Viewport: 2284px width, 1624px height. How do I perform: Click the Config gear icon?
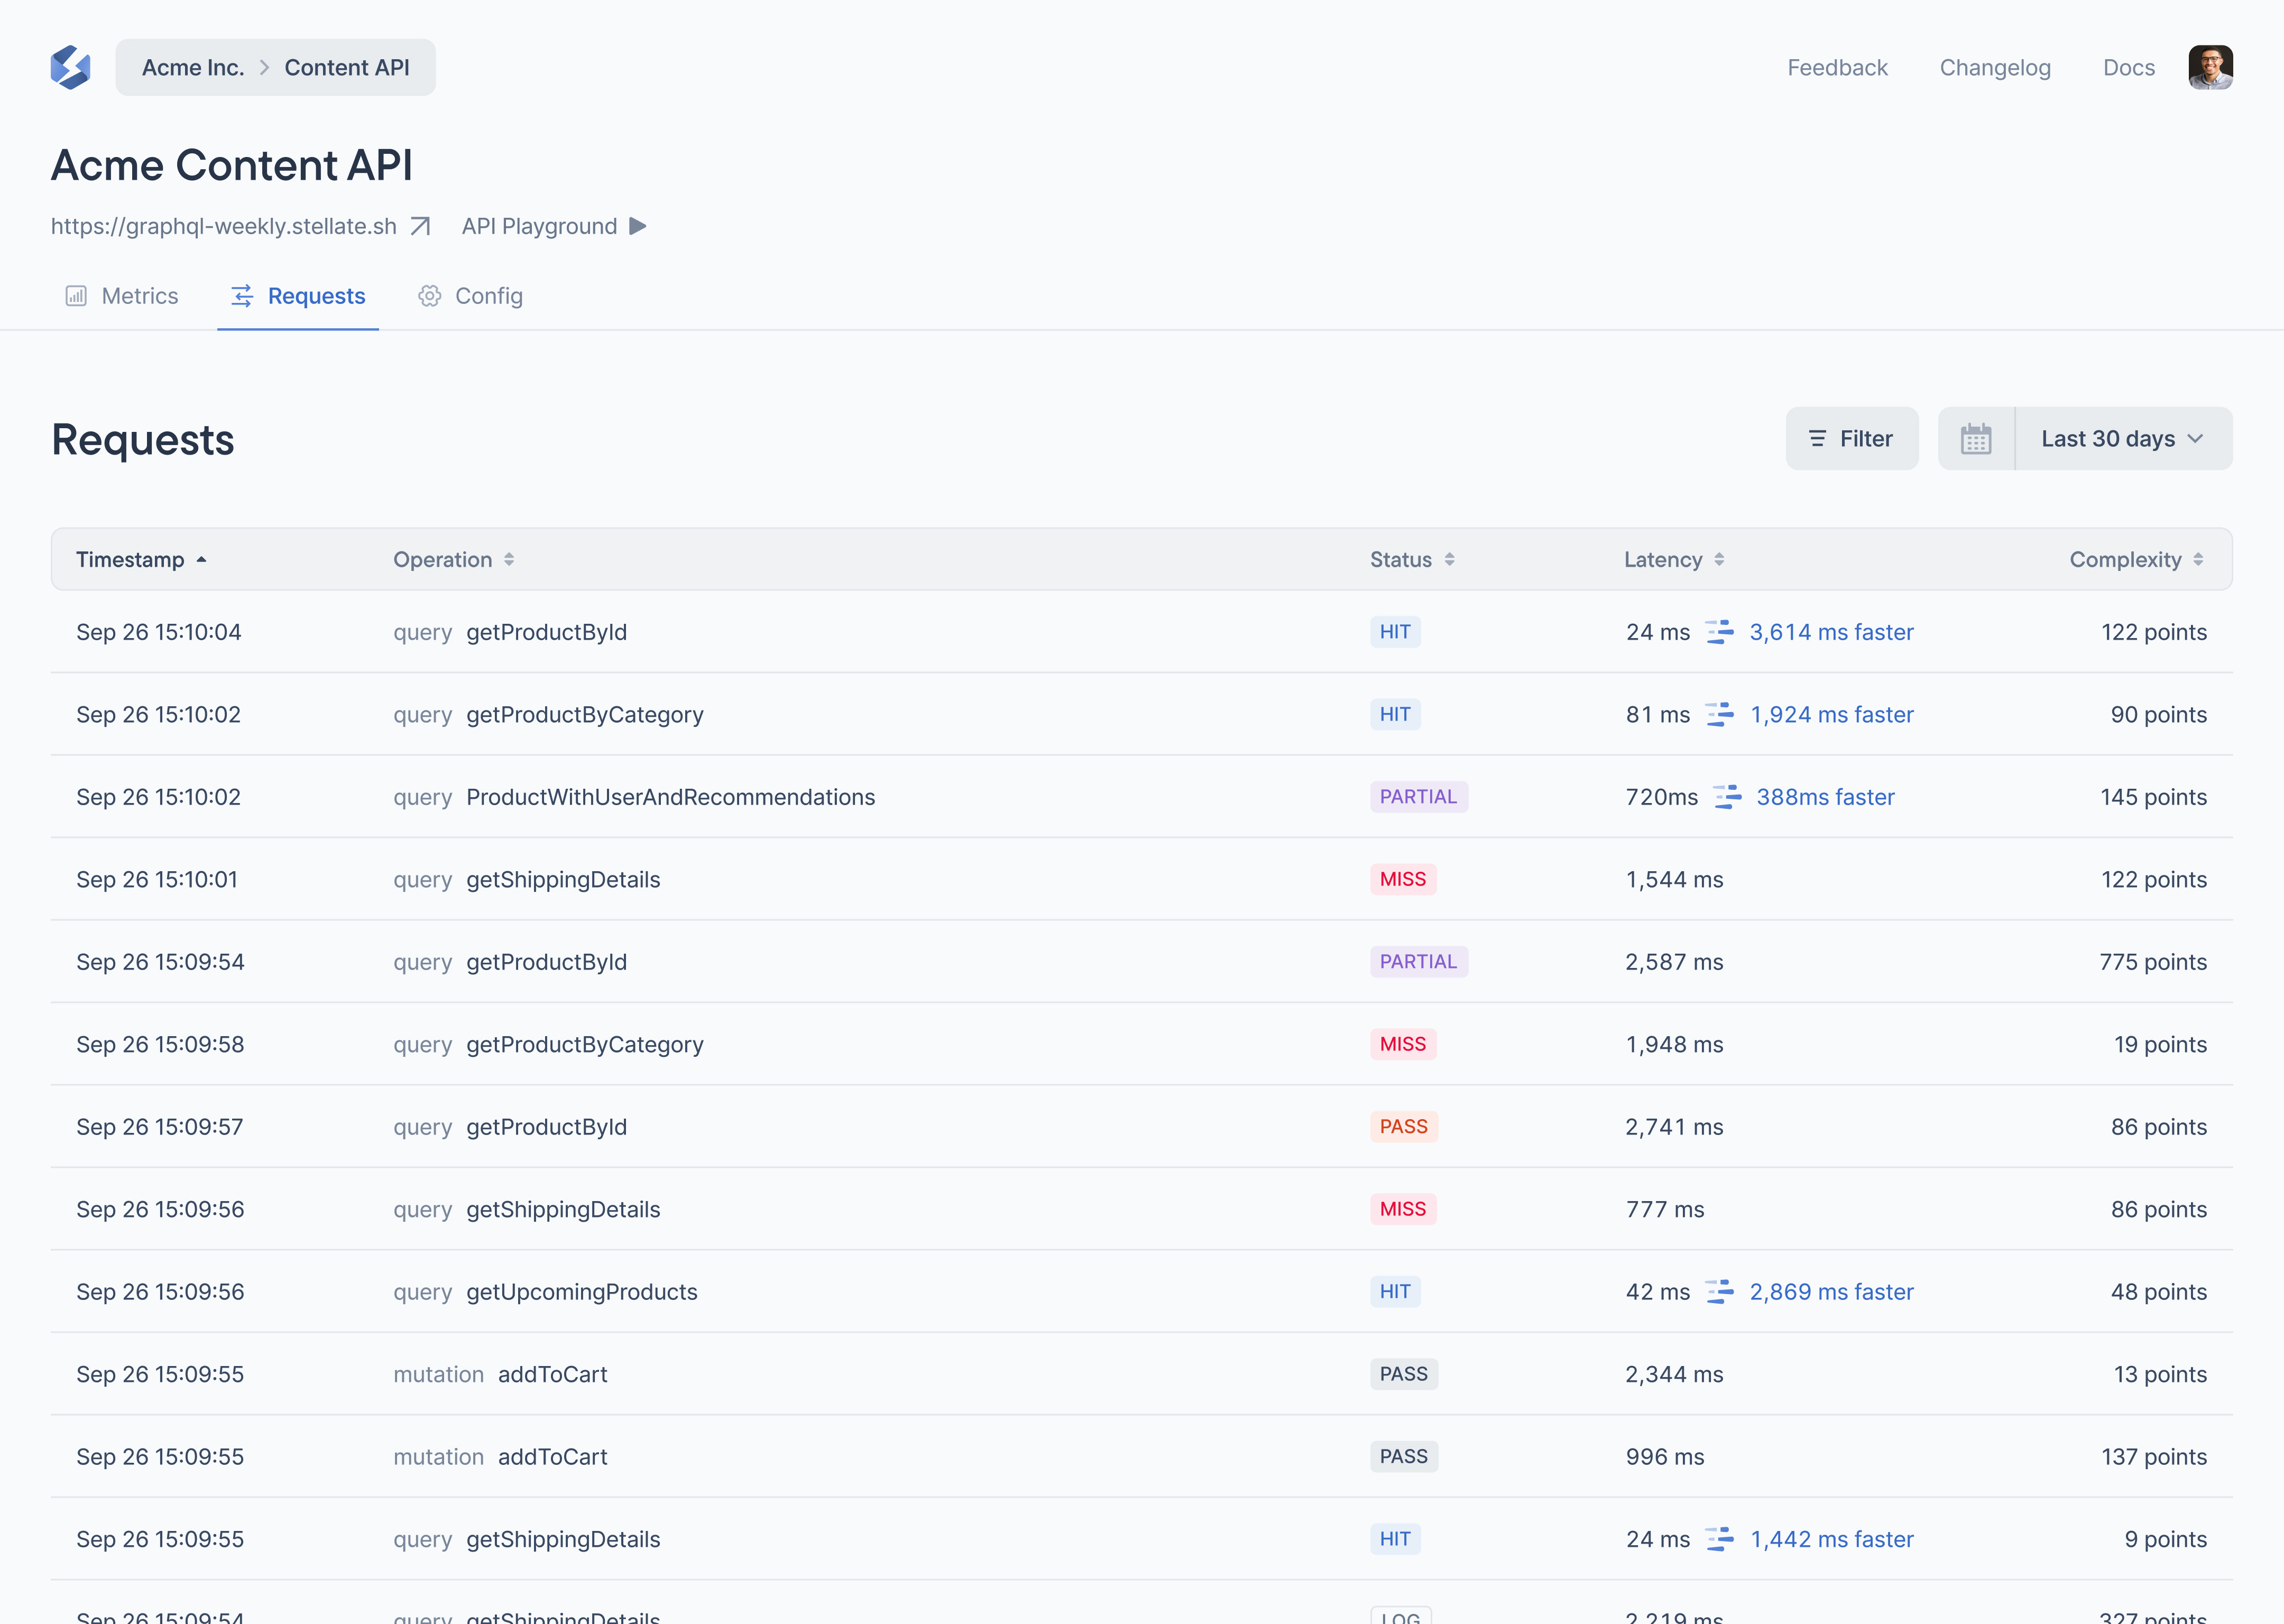tap(430, 296)
